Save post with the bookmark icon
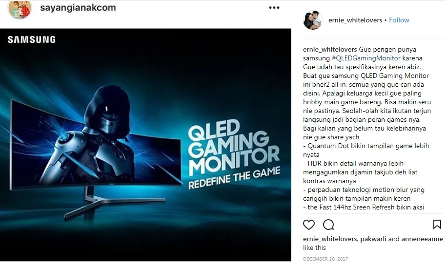 tap(437, 225)
